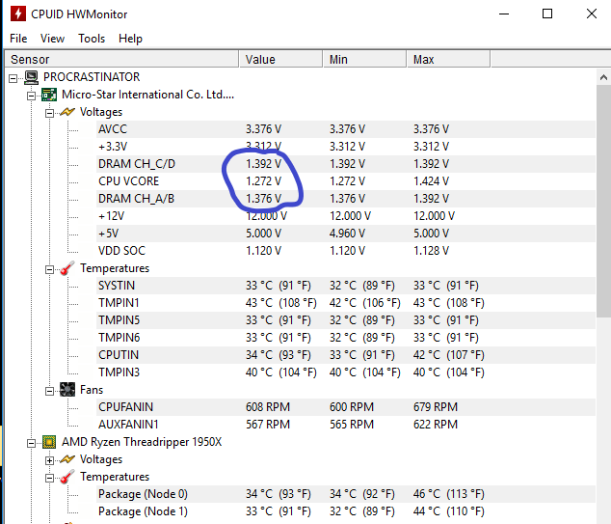Collapse the motherboard Temperatures group
611x524 pixels.
coord(49,269)
